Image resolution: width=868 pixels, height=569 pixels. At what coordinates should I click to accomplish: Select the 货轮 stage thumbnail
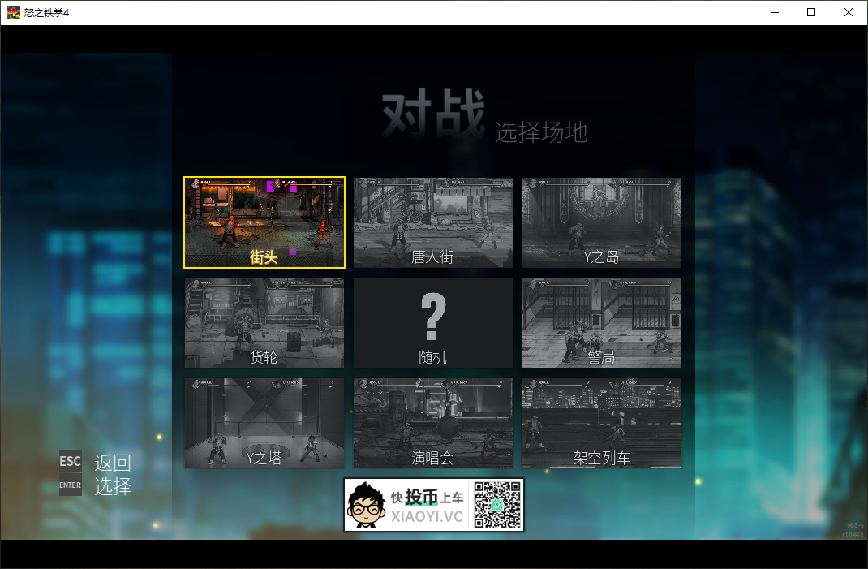[x=264, y=322]
